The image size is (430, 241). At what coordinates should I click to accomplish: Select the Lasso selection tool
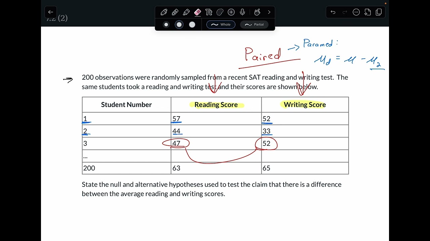[220, 12]
